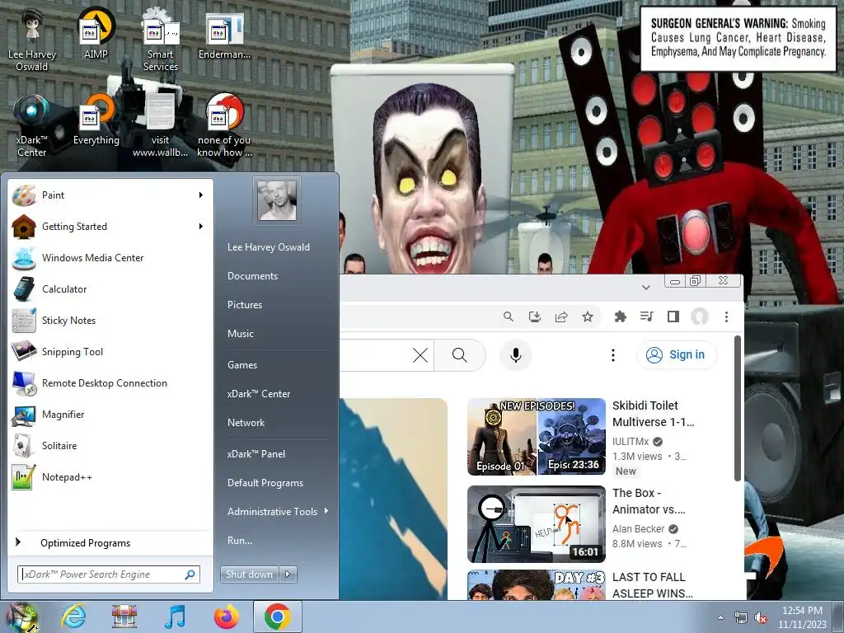This screenshot has height=633, width=844.
Task: Launch Firefox from the taskbar
Action: (x=226, y=617)
